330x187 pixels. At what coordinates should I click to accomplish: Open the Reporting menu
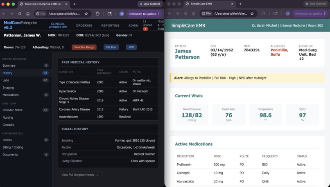pos(110,25)
